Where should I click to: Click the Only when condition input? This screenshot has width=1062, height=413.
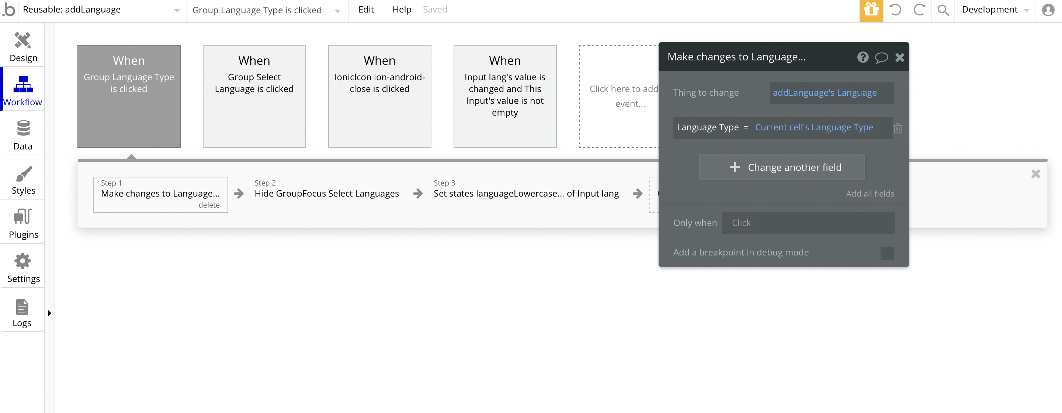tap(808, 223)
